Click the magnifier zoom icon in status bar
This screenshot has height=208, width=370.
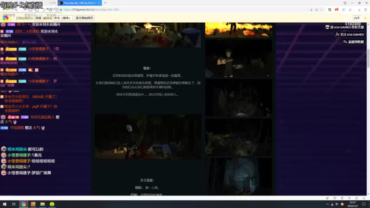364,198
